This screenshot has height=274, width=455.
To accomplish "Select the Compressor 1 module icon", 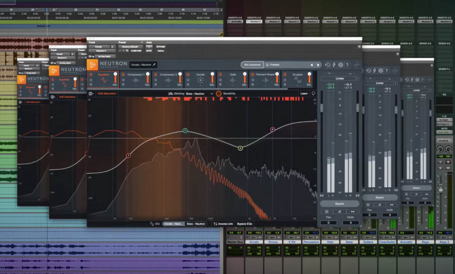I will pyautogui.click(x=136, y=80).
